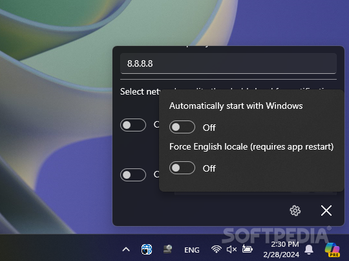Click the battery charging status icon
The image size is (349, 261).
pyautogui.click(x=248, y=249)
